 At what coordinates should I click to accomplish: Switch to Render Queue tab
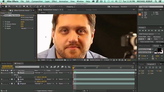tap(6, 63)
